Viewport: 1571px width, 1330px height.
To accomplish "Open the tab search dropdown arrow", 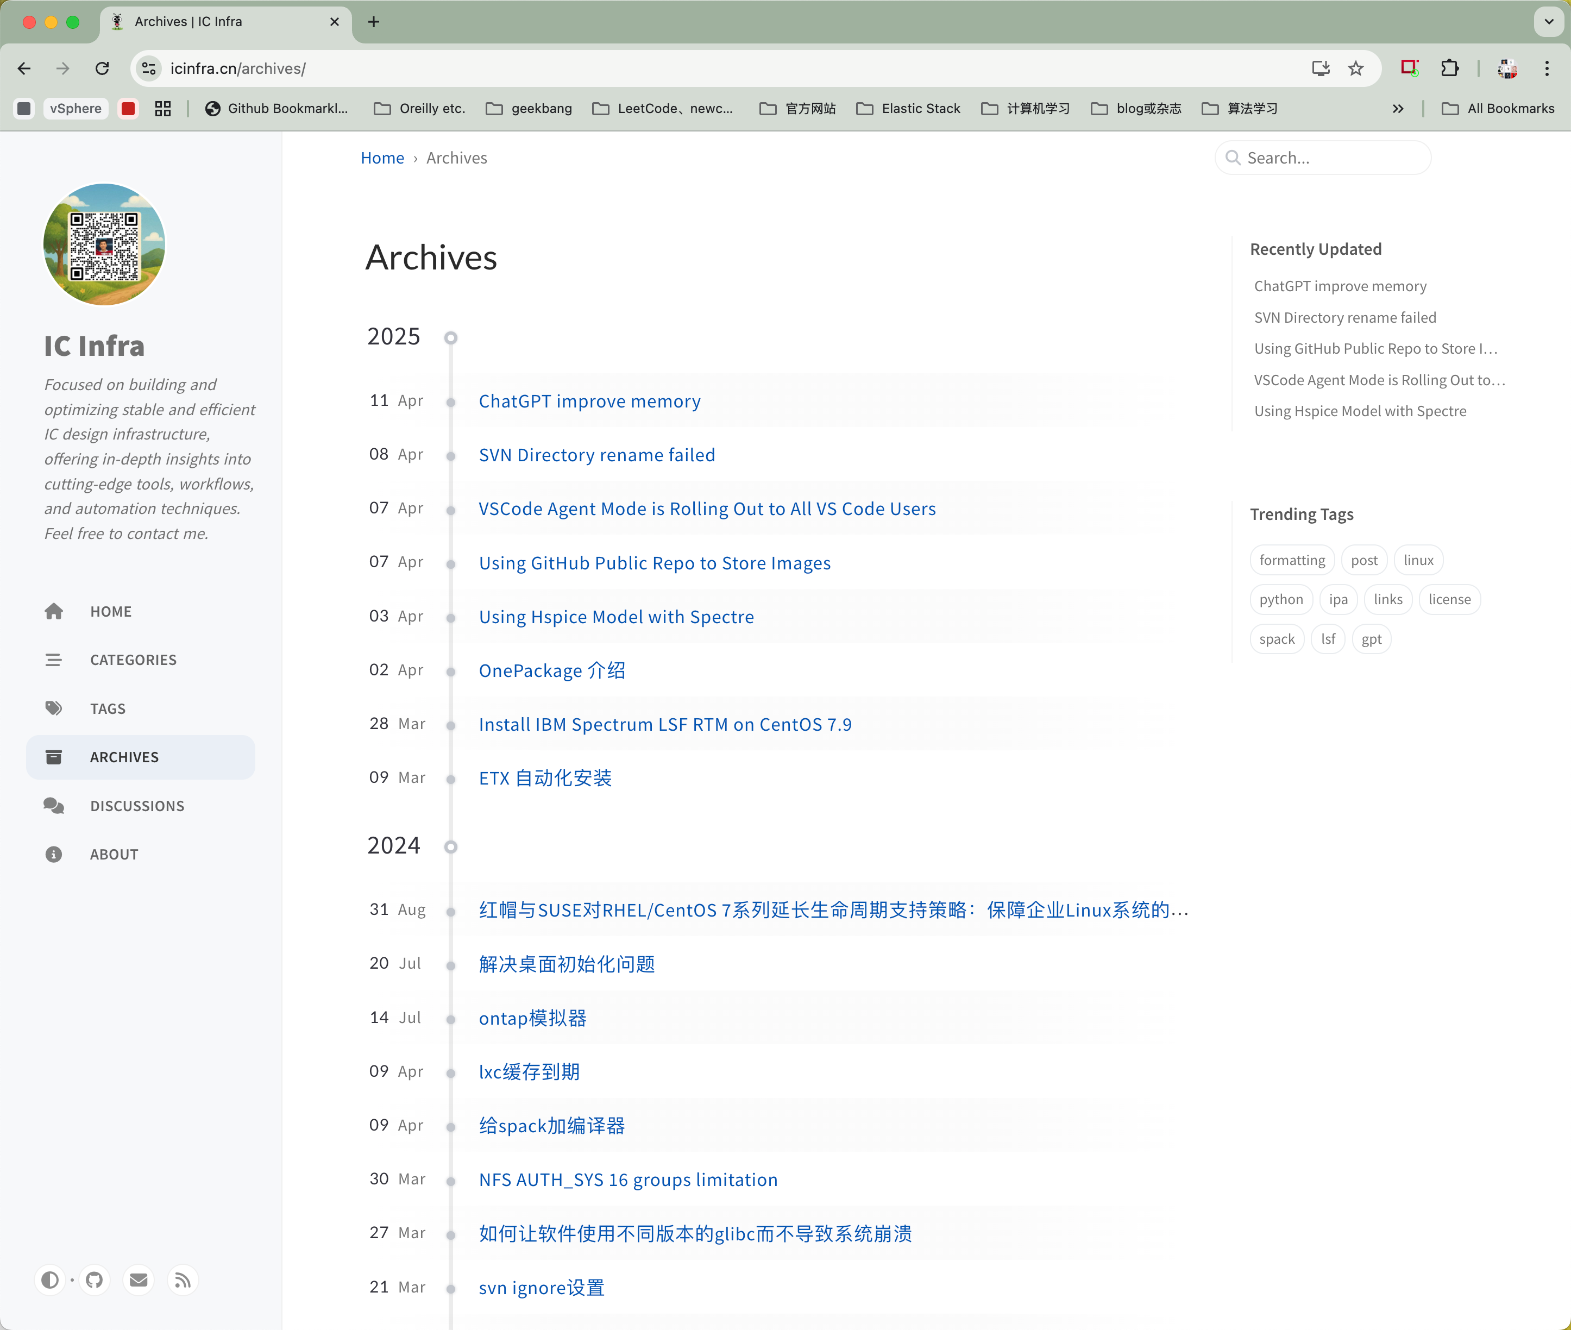I will (x=1548, y=22).
